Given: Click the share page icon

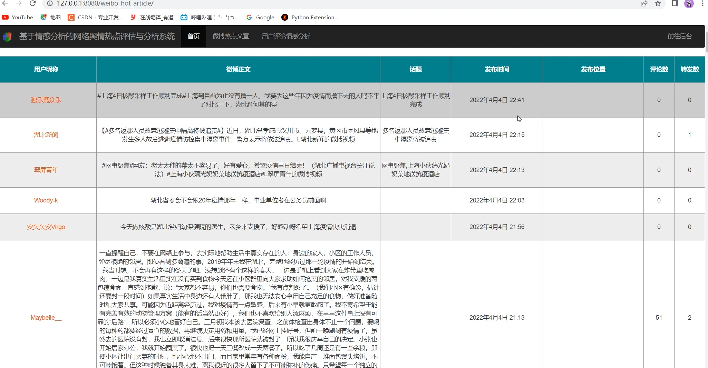Looking at the screenshot, I should point(644,3).
